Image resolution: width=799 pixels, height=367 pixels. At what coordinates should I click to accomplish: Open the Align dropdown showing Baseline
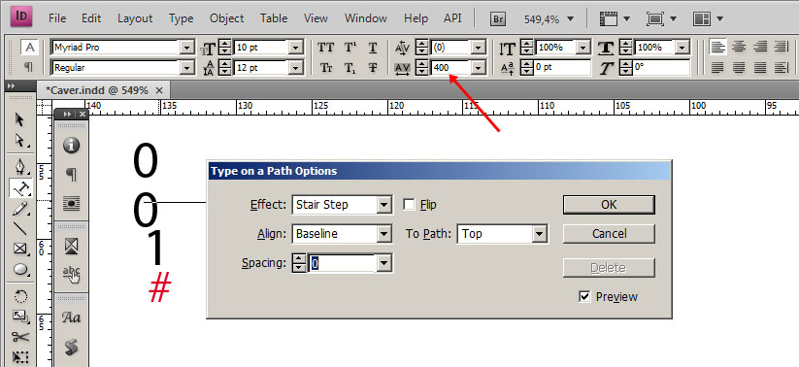click(342, 234)
